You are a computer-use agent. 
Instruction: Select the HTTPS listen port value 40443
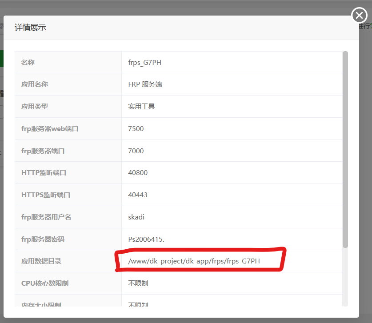click(x=138, y=195)
